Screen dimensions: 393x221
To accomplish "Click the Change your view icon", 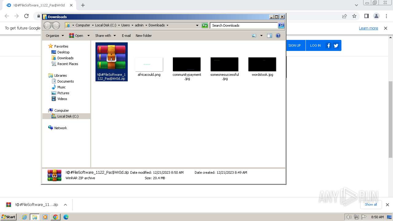I will coord(254,36).
